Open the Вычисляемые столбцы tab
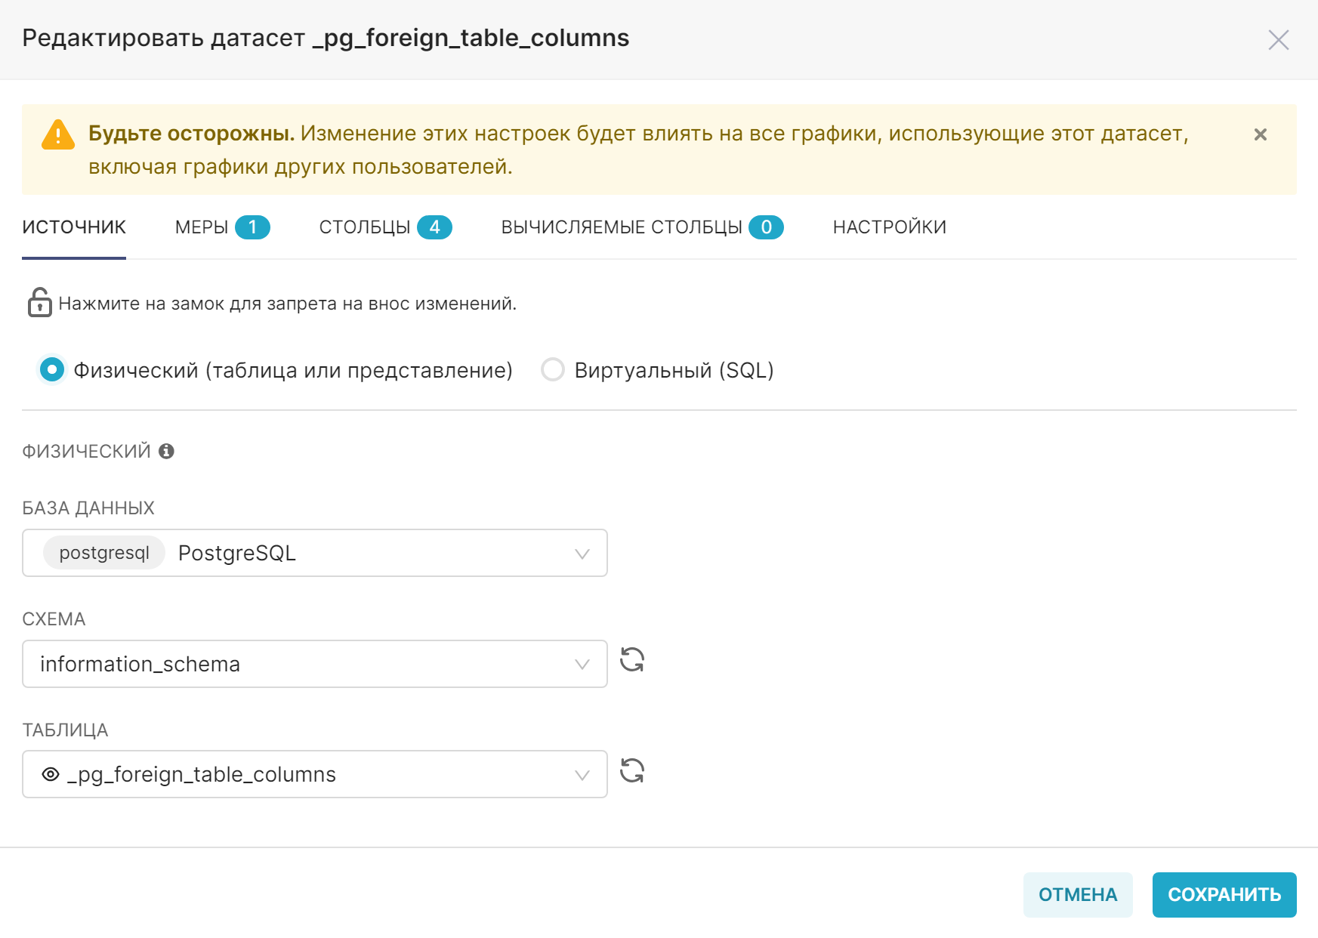 [x=642, y=227]
